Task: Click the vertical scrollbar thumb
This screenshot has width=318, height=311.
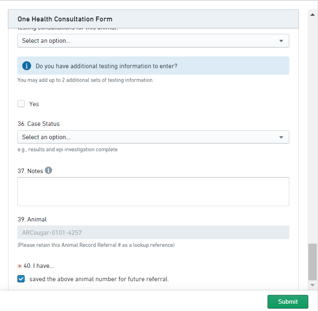Action: [312, 262]
